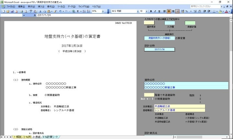Click the AutoSum sigma icon

pos(78,11)
